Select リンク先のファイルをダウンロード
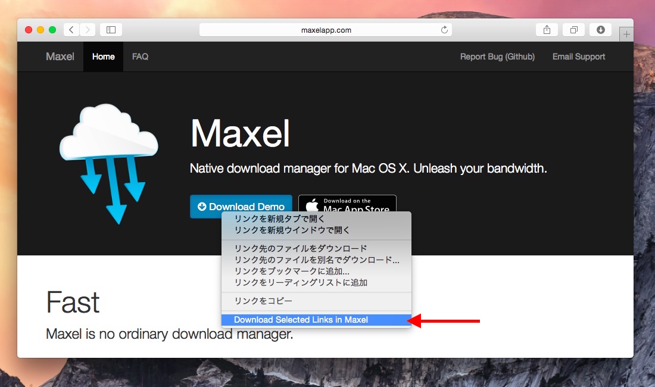This screenshot has width=655, height=387. [316, 248]
